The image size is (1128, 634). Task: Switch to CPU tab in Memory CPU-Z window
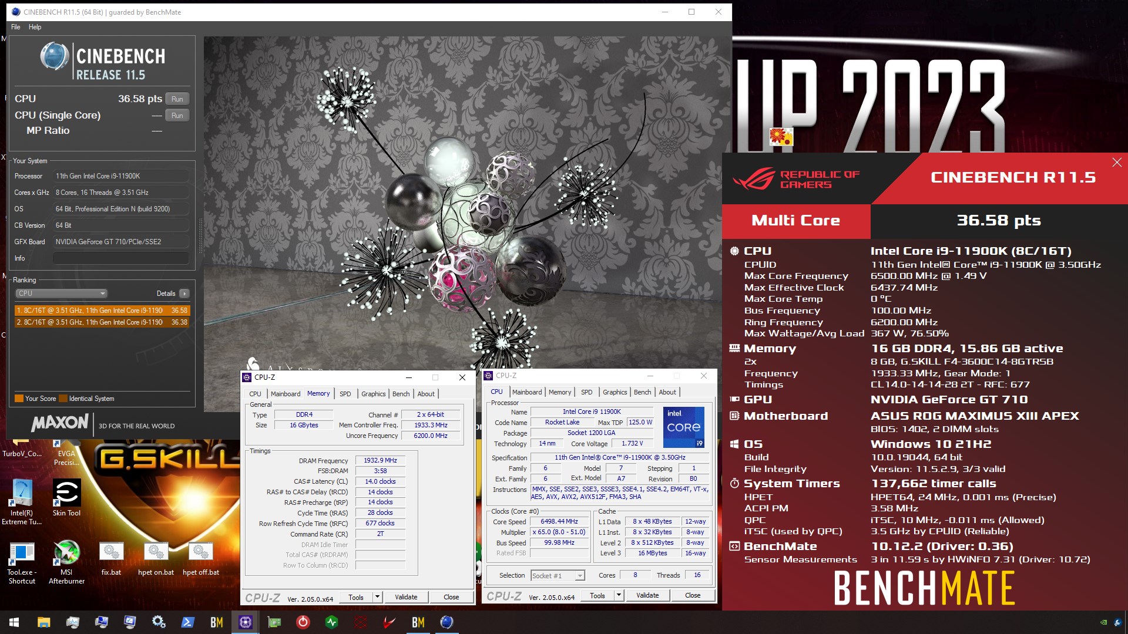(x=255, y=394)
